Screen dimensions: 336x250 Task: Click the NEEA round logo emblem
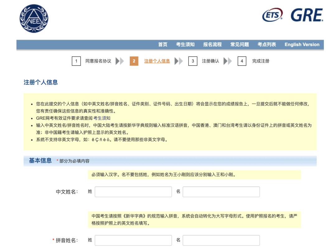(34, 19)
